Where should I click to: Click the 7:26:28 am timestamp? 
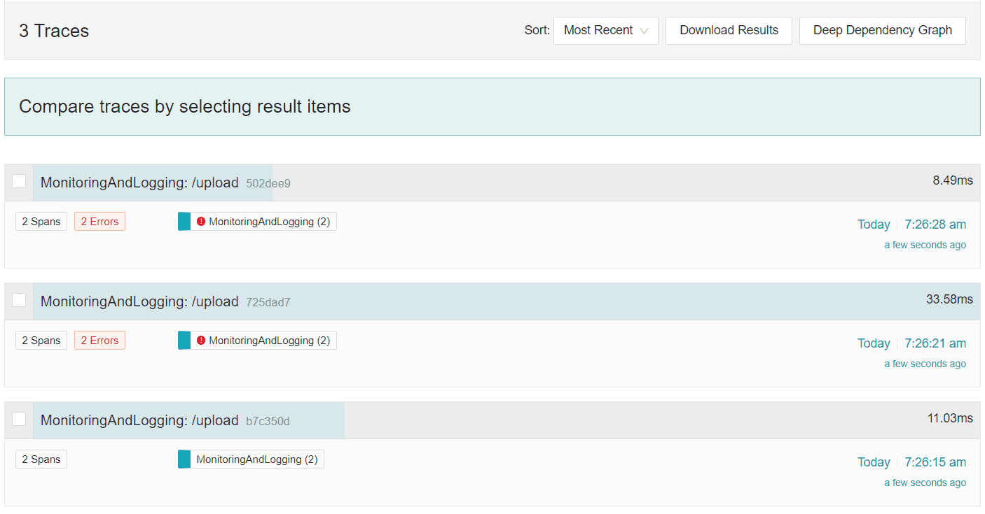[x=935, y=224]
